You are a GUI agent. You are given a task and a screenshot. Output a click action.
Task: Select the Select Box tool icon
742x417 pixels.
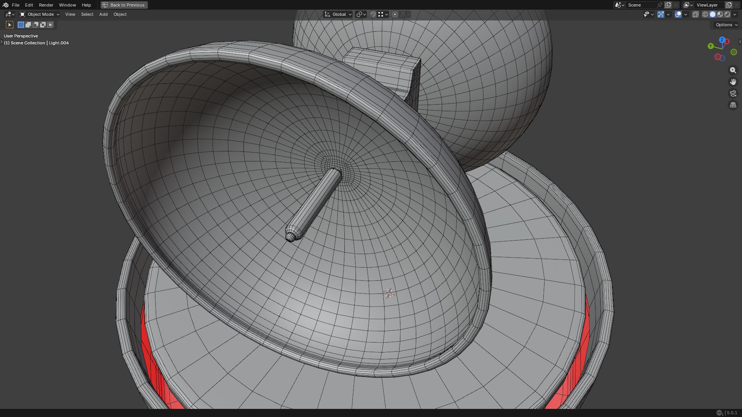[10, 25]
